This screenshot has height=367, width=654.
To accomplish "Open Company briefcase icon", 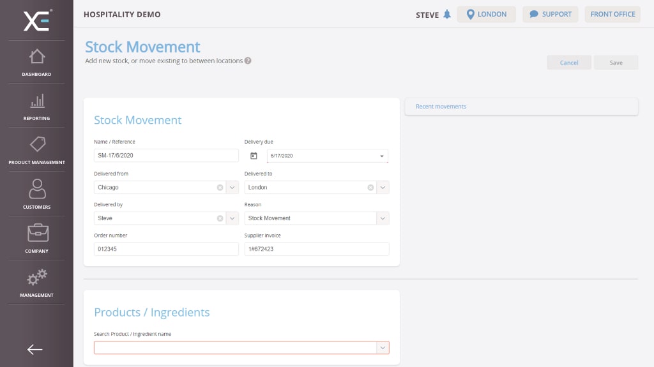I will (37, 233).
